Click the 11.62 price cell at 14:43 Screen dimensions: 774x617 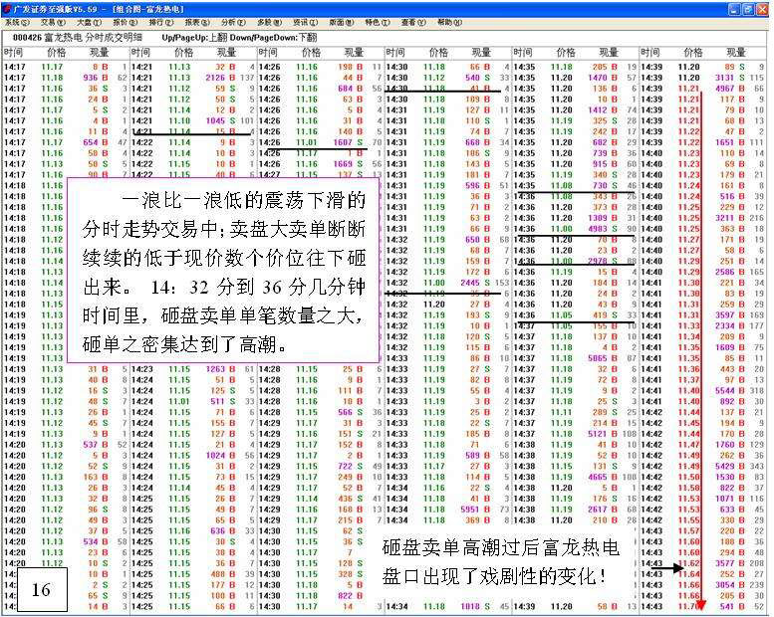pyautogui.click(x=688, y=563)
